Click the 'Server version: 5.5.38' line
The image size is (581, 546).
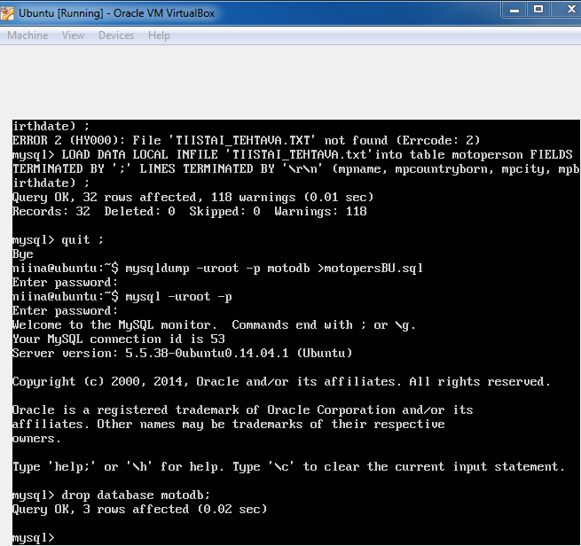click(x=182, y=353)
